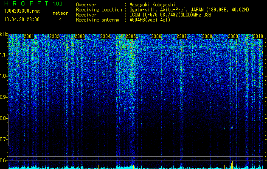Screen dimensions: 267x169
Task: Click the Receiver label
Action: [86, 15]
